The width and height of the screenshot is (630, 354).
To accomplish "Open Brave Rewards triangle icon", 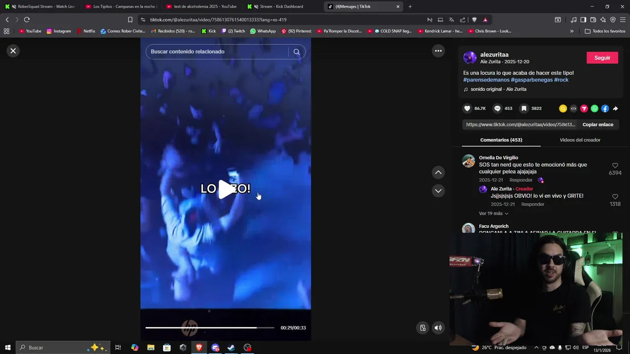I will 485,20.
